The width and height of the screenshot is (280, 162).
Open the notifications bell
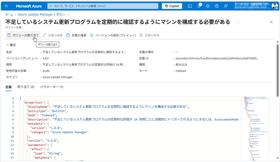(x=199, y=6)
